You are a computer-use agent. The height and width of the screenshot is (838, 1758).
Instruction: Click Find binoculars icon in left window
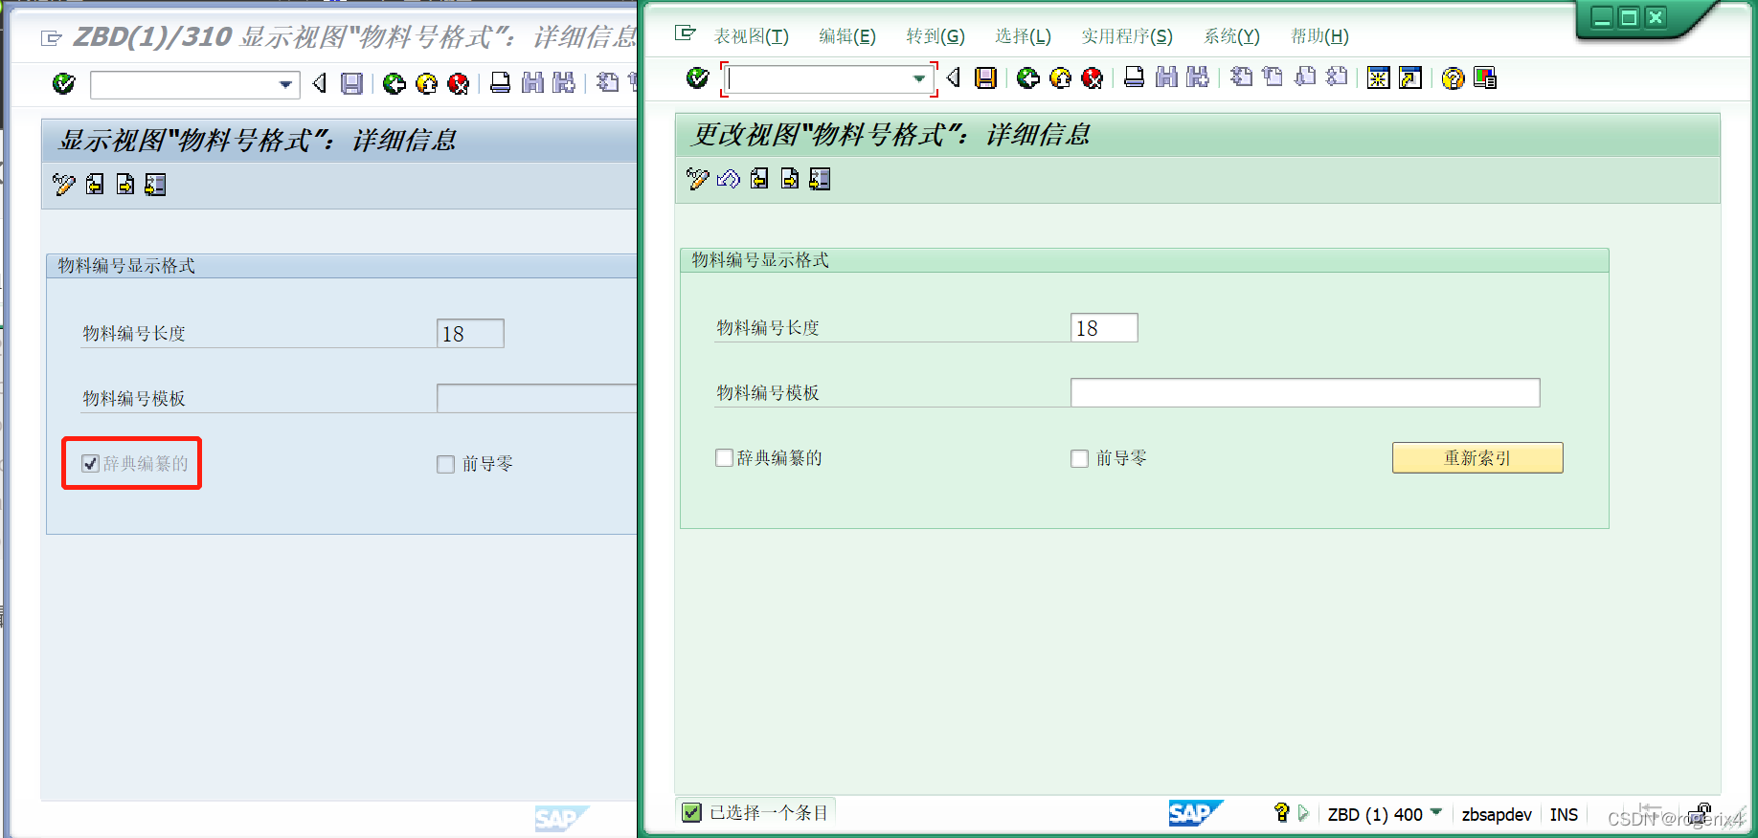coord(532,83)
